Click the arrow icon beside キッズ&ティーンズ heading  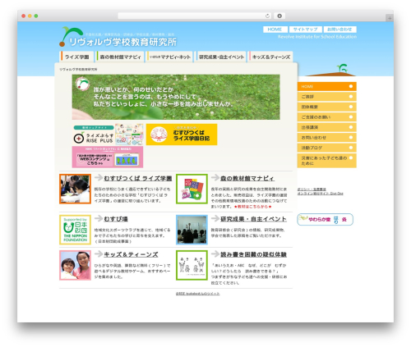[x=99, y=253]
